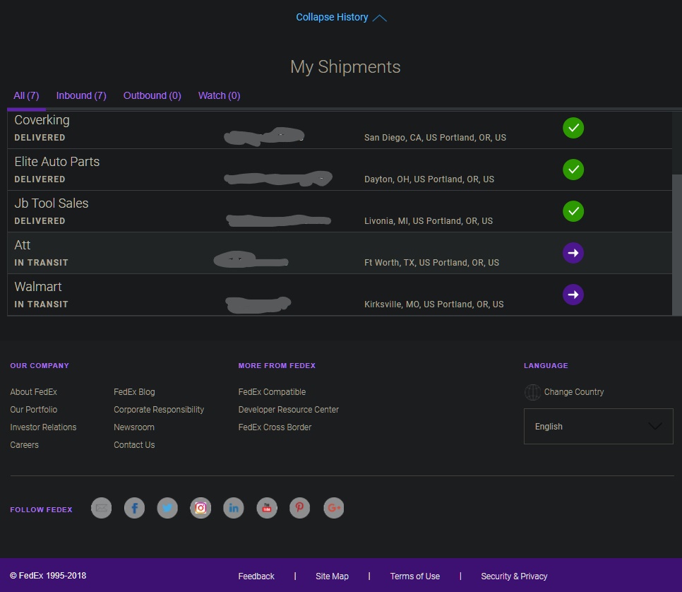Open FedEx Facebook page icon
Screen dimensions: 682x592
coord(134,508)
